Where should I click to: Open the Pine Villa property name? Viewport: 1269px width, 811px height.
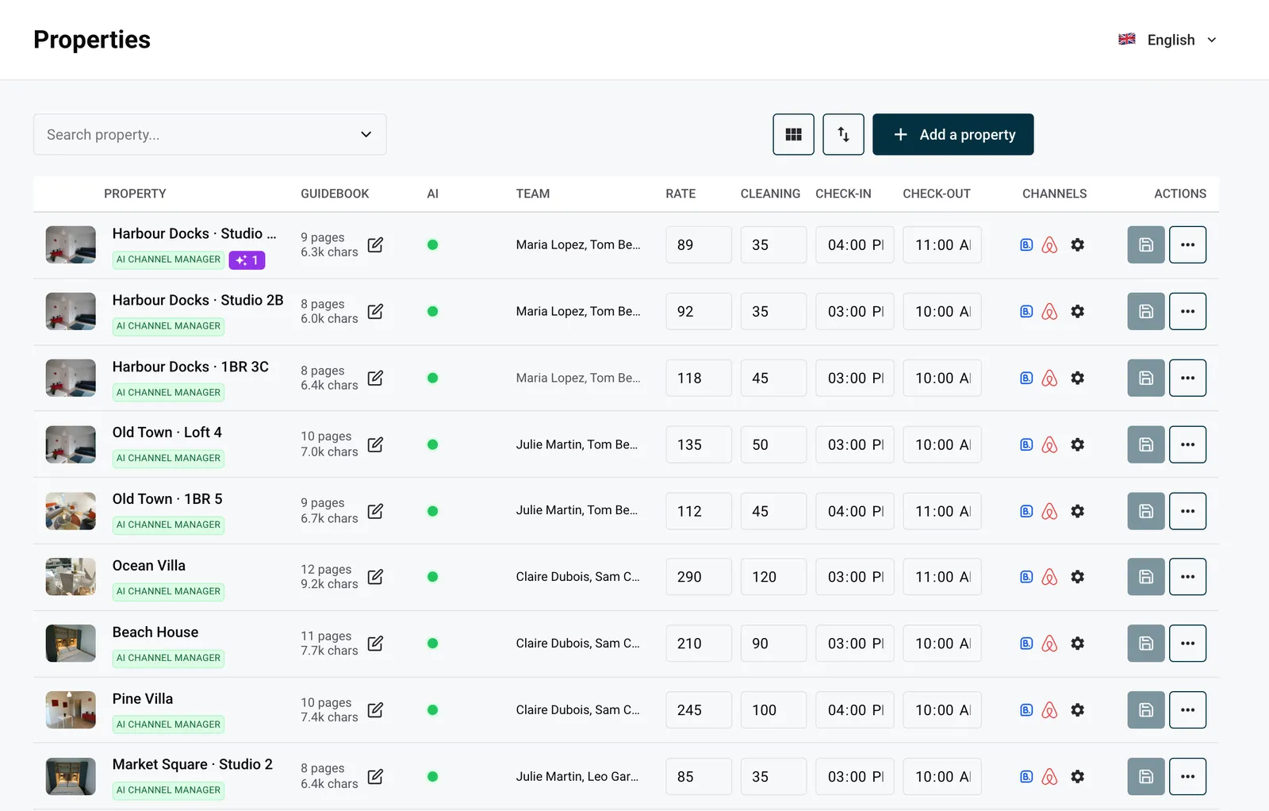tap(143, 699)
